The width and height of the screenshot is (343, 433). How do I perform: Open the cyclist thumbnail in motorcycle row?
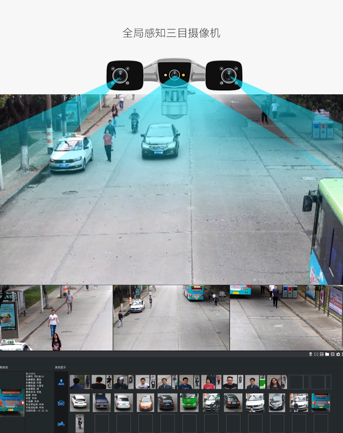click(x=79, y=423)
